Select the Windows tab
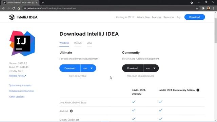Viewport: 217px width, 122px height. (64, 43)
